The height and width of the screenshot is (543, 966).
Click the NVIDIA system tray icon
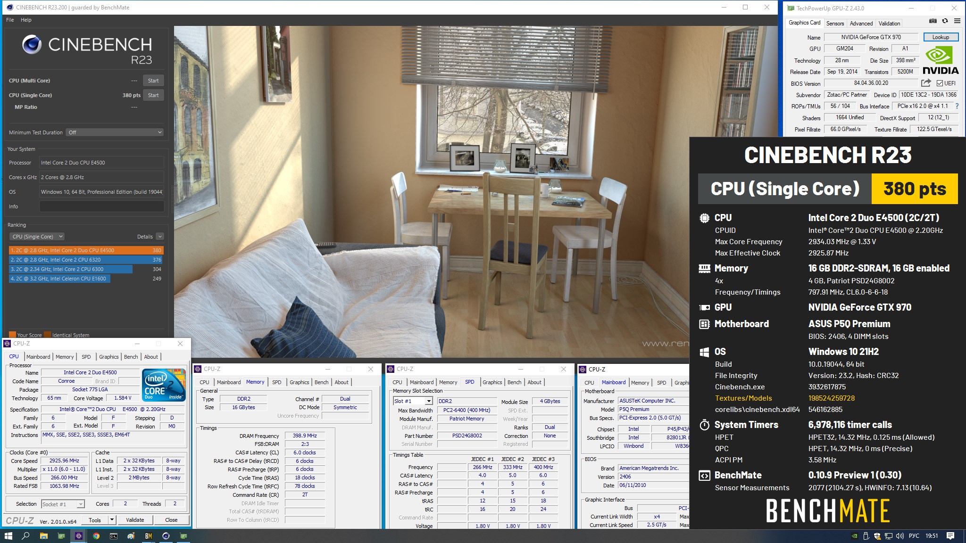(855, 536)
